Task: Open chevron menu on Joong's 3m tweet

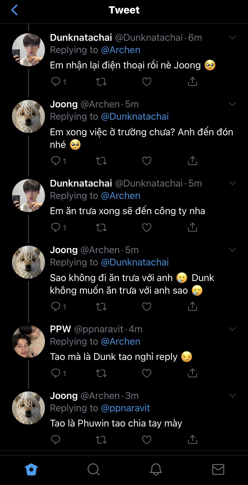Action: (232, 396)
